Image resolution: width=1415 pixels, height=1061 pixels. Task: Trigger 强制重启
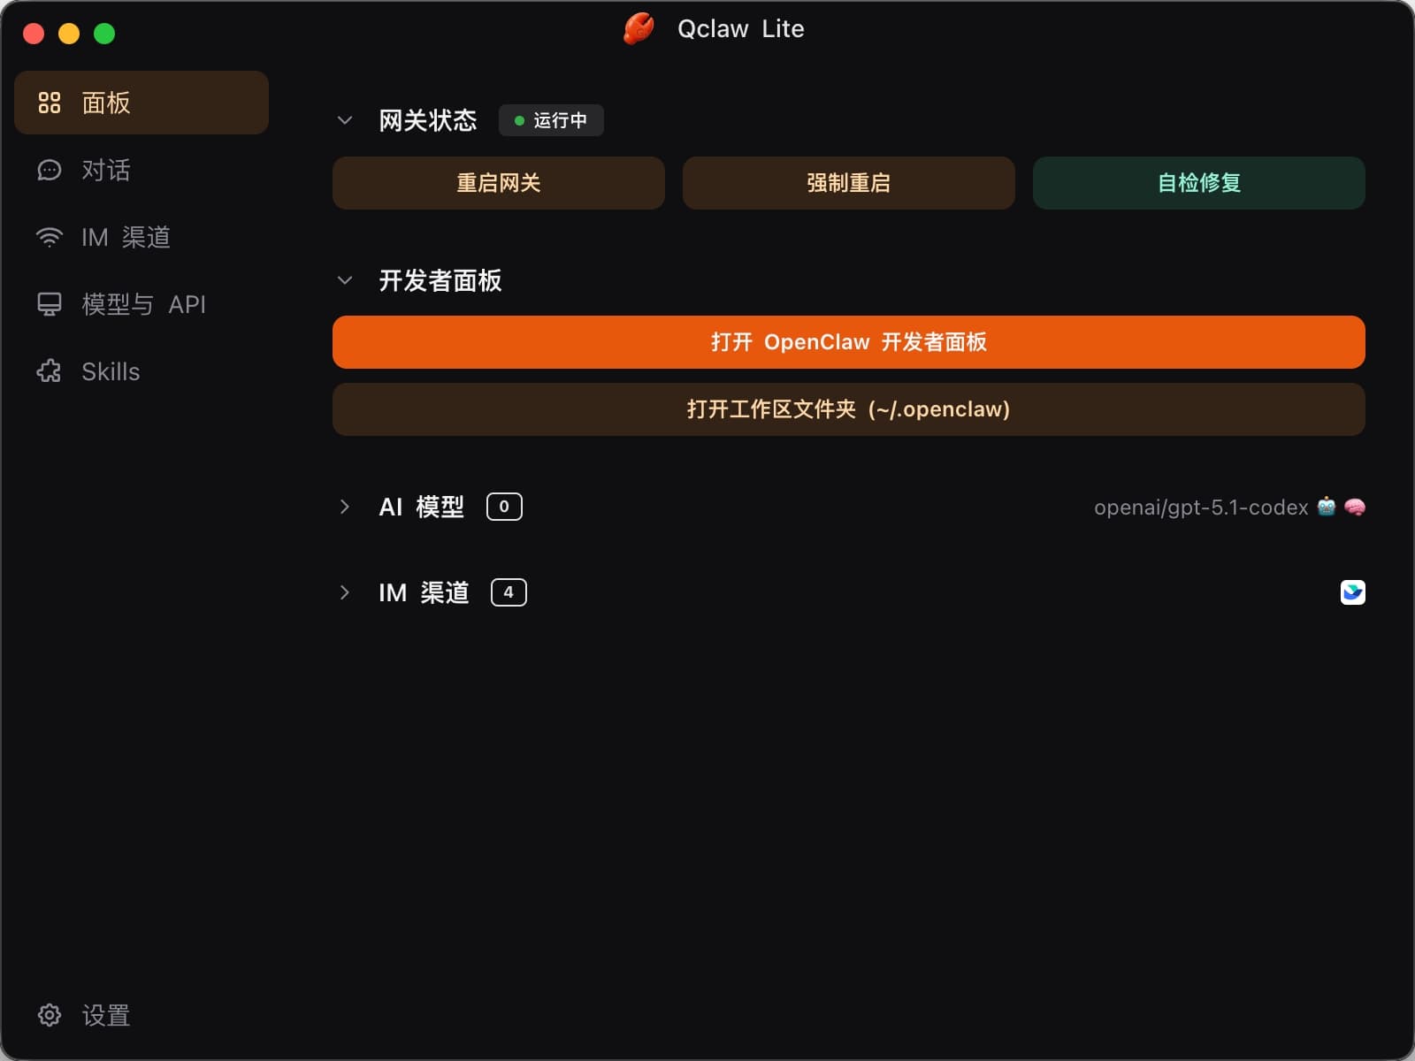(848, 183)
